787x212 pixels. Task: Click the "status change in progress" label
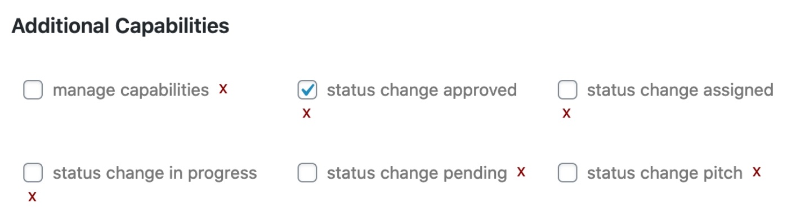155,173
